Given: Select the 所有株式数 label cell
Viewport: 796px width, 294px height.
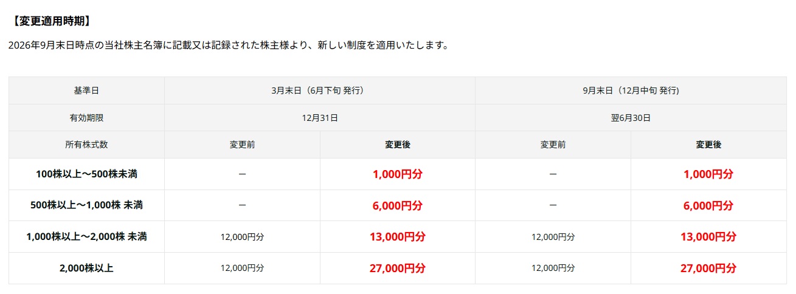Looking at the screenshot, I should coord(86,145).
